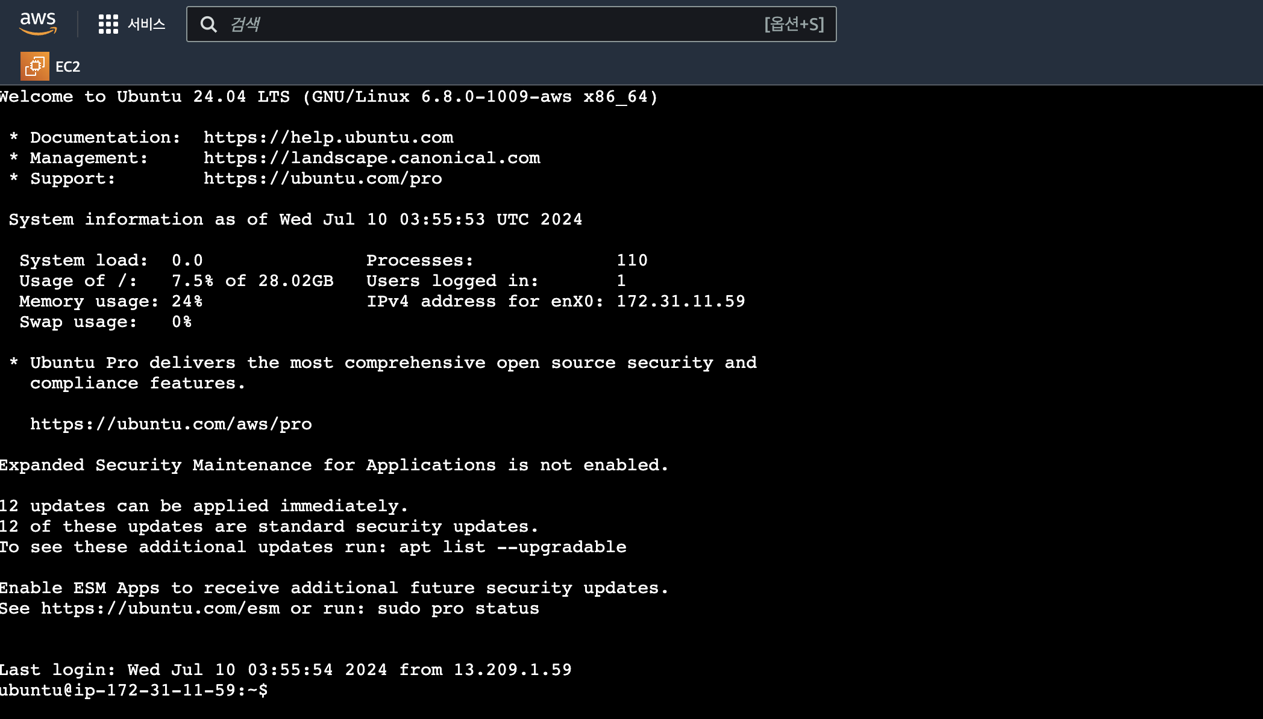
Task: Open the services grid icon
Action: click(108, 24)
